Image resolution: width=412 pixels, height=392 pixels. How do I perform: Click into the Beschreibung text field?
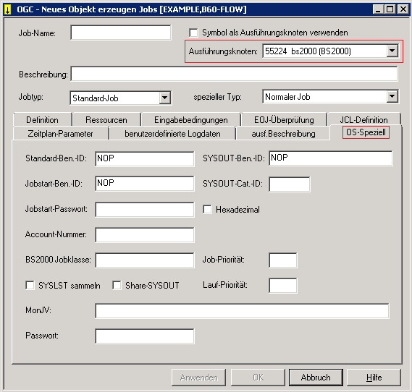click(234, 74)
